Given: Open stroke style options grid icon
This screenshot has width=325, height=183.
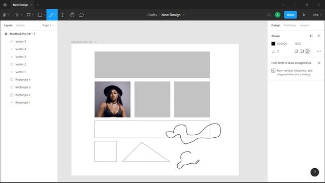Looking at the screenshot, I should click(311, 36).
